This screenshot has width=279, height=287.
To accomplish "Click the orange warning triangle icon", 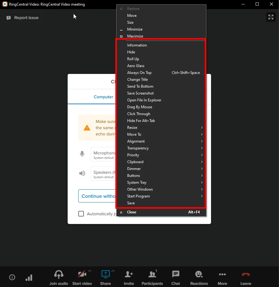I will coord(87,128).
